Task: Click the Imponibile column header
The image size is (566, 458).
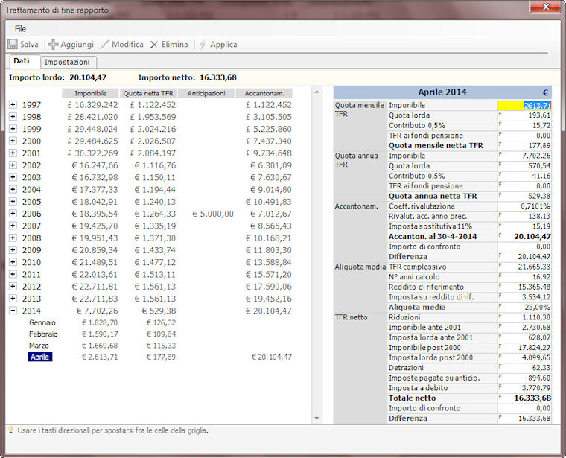Action: 90,93
